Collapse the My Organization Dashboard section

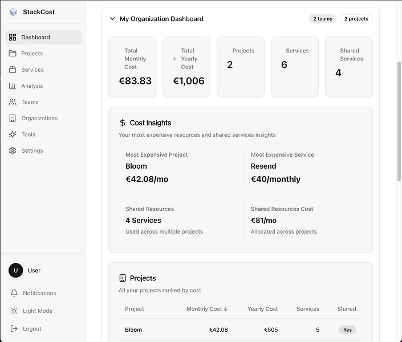coord(112,19)
